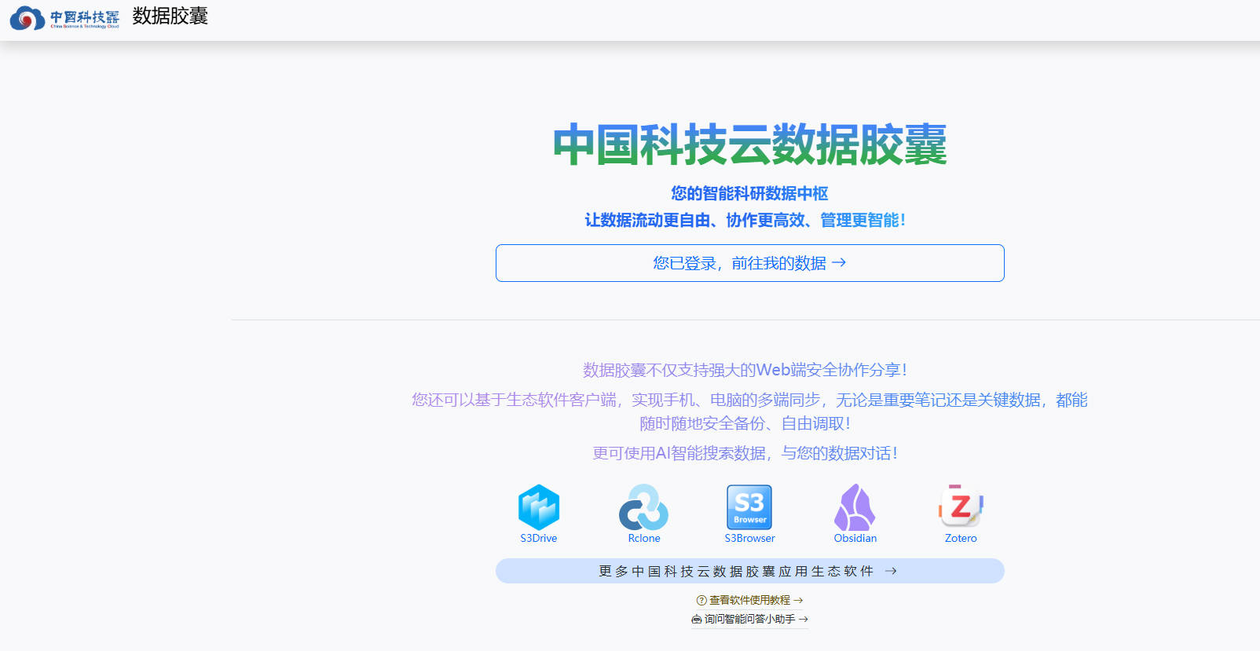Click the purple Obsidian crystal icon
Image resolution: width=1260 pixels, height=651 pixels.
click(x=855, y=507)
